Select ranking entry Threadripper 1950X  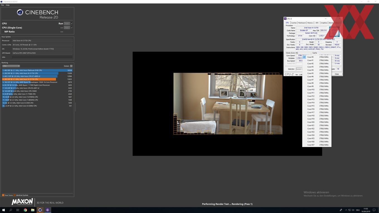coord(37,82)
